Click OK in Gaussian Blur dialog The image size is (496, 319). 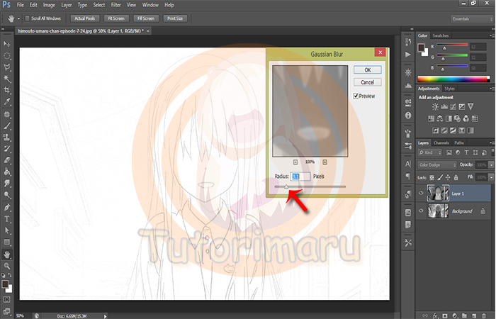coord(367,70)
